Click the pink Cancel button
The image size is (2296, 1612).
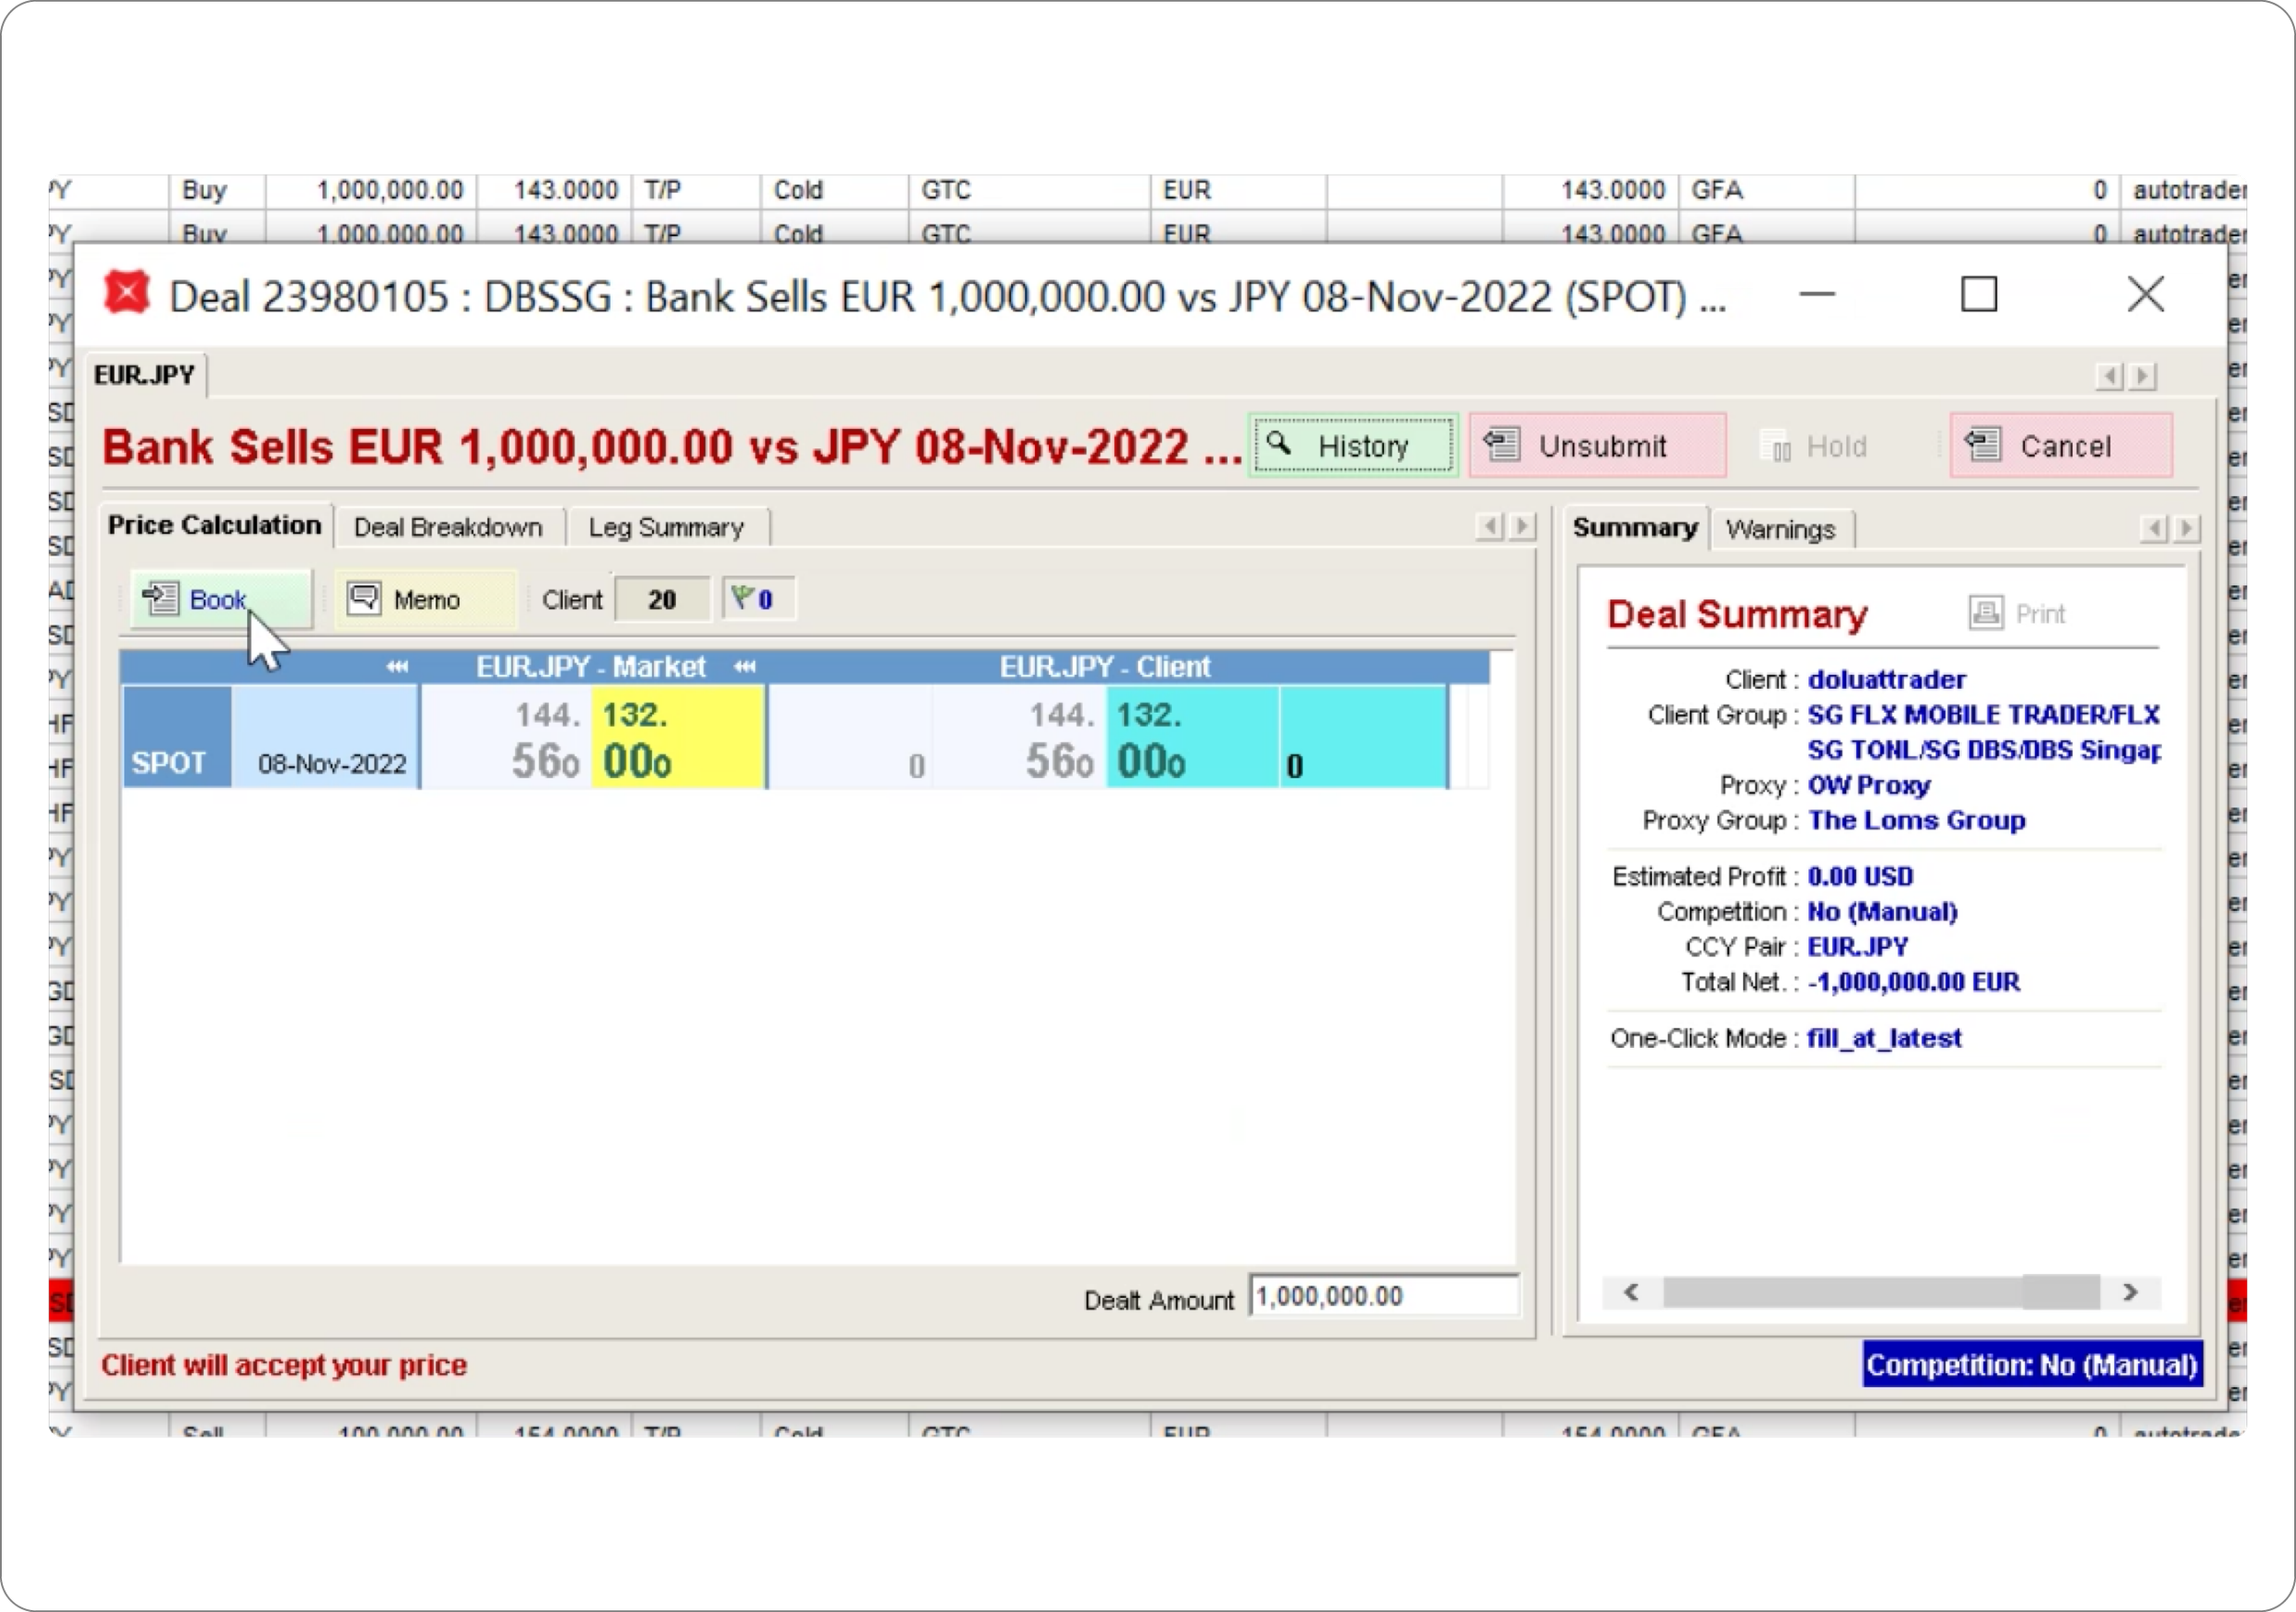[2061, 446]
